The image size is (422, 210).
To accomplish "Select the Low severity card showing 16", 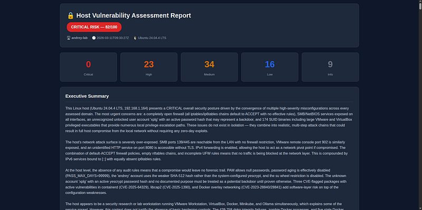I will (x=270, y=67).
